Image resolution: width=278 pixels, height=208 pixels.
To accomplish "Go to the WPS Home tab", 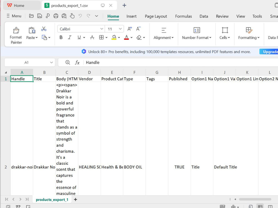I will coord(22,6).
